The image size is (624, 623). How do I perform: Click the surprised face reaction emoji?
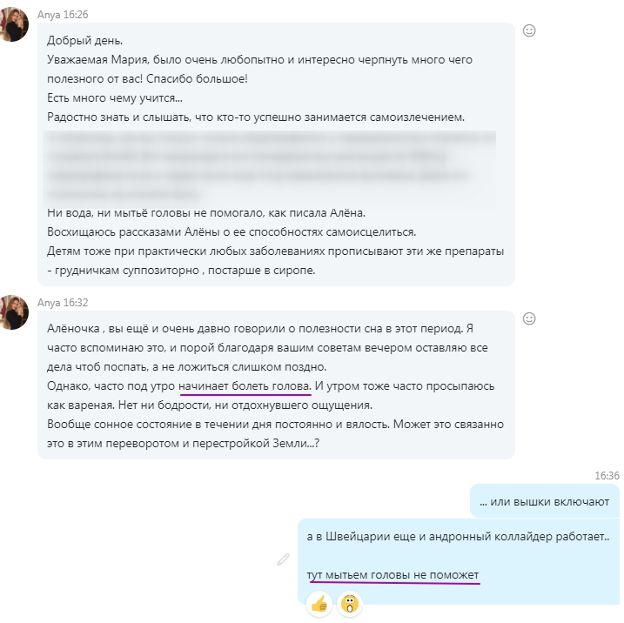[x=350, y=604]
